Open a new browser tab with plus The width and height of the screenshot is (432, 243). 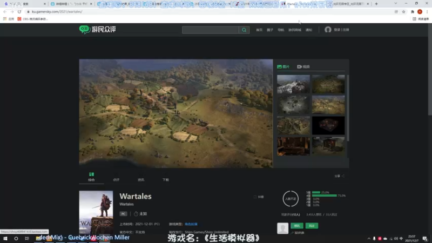coord(376,4)
